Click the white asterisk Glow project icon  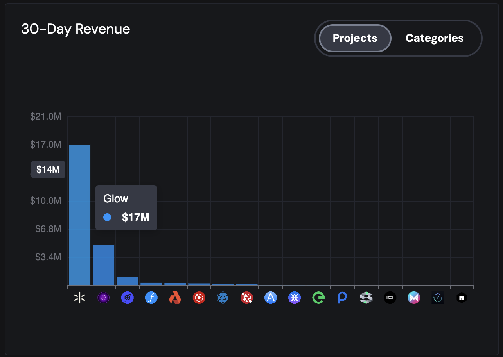click(79, 298)
